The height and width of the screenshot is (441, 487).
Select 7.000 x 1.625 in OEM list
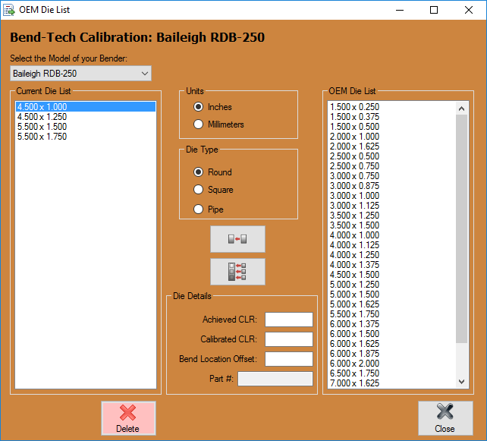[392, 383]
